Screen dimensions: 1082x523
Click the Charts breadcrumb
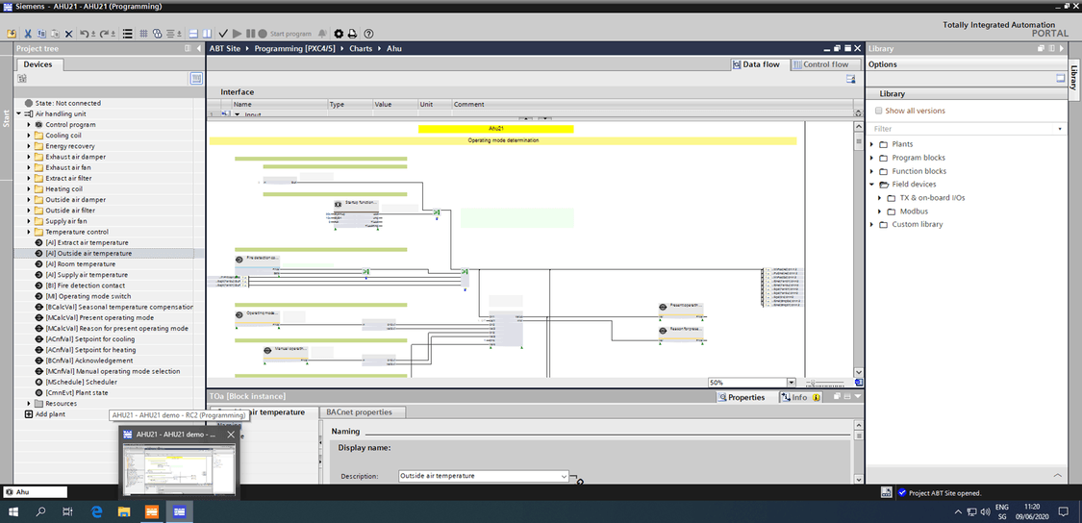(x=361, y=48)
